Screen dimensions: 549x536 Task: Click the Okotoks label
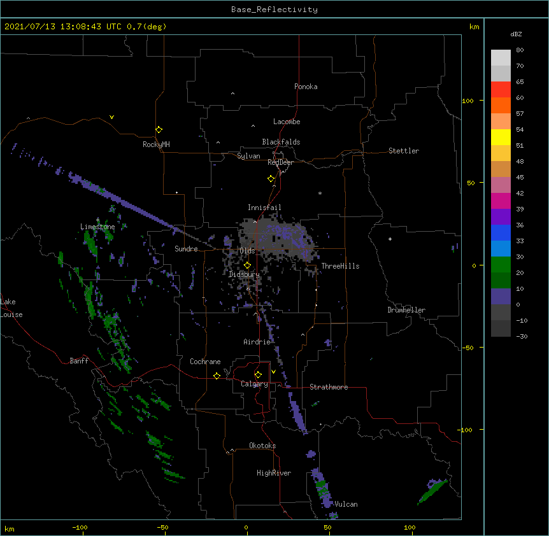coord(262,446)
